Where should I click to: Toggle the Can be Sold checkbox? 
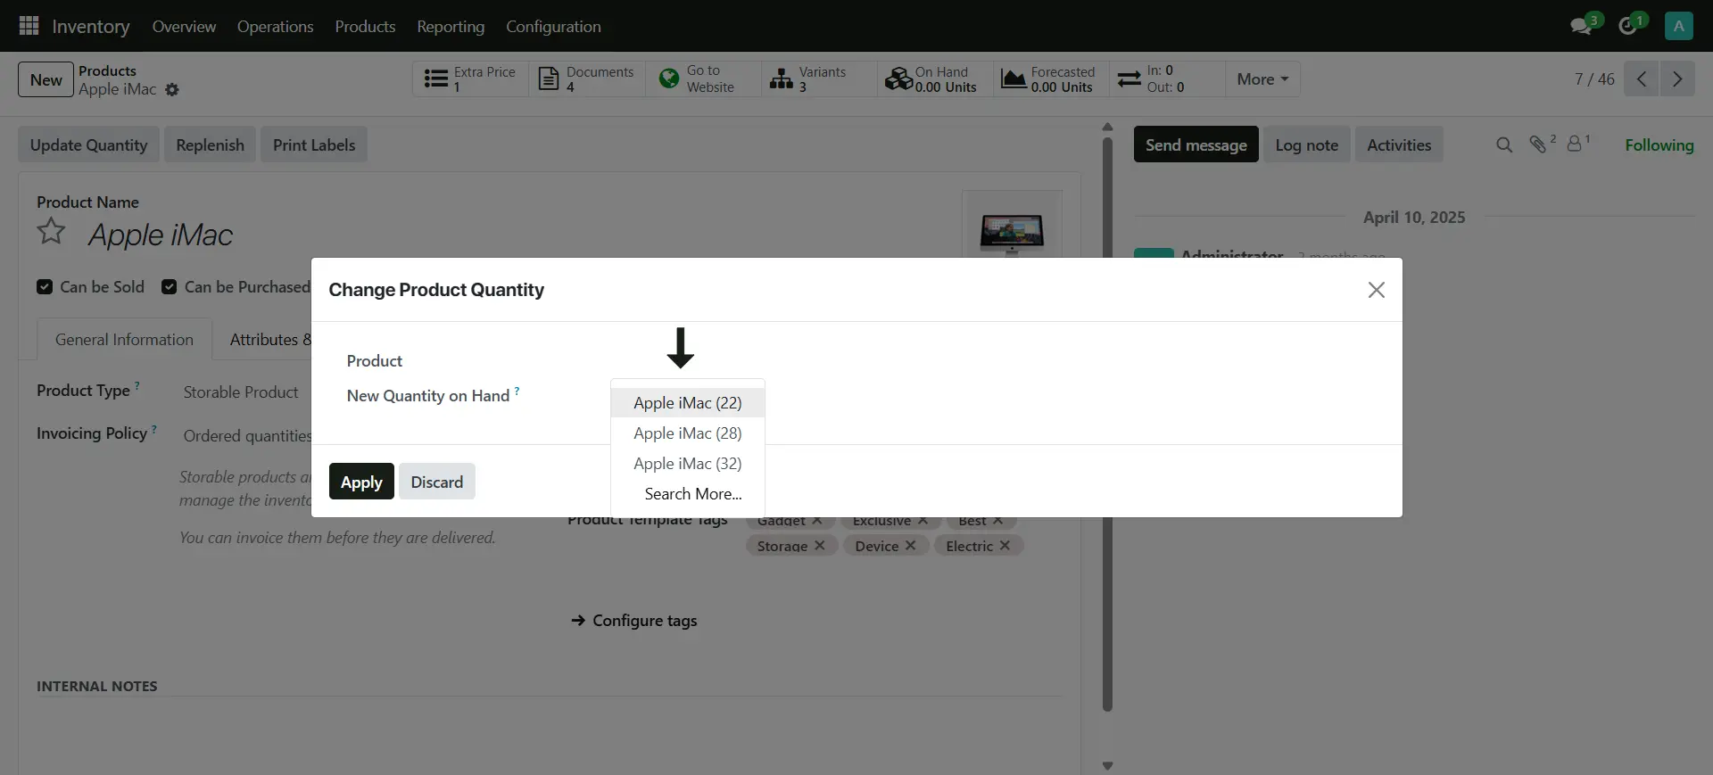(x=45, y=287)
